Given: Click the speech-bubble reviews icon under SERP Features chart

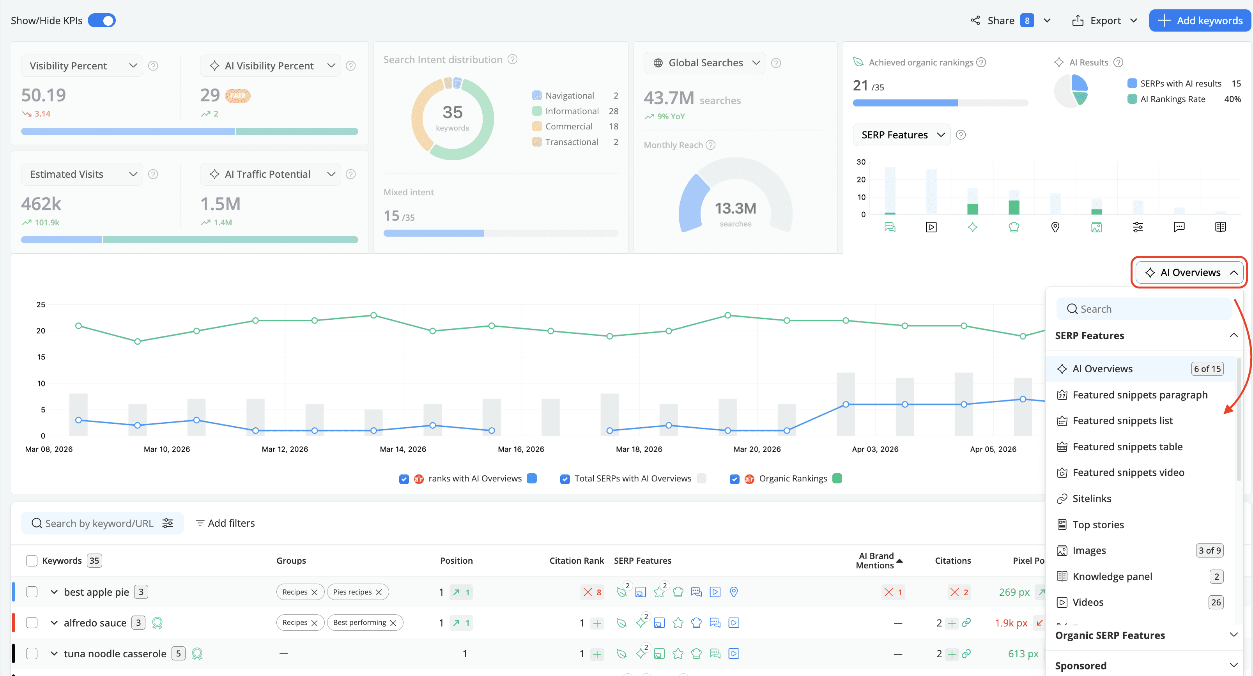Looking at the screenshot, I should (1179, 227).
